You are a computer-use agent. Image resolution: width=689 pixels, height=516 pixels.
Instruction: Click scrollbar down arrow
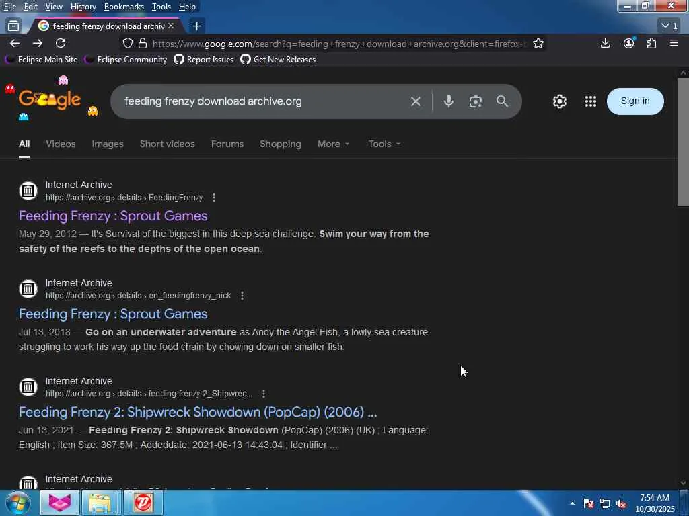[x=683, y=482]
